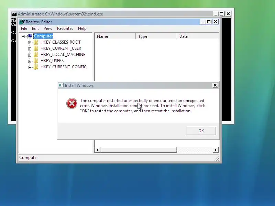The height and width of the screenshot is (206, 275).
Task: Close the Install Windows error dialog
Action: 215,85
